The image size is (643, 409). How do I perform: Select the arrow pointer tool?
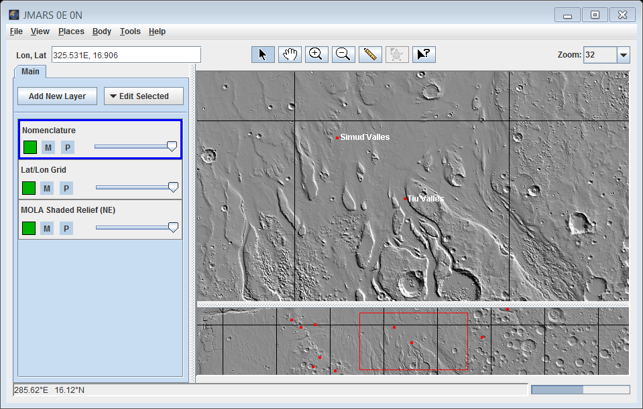(x=263, y=55)
